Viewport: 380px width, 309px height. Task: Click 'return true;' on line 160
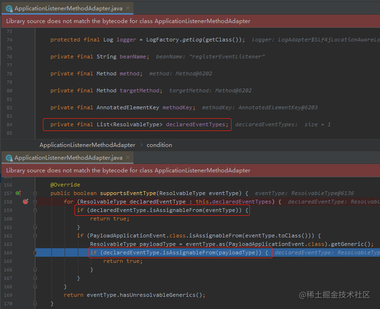point(109,219)
